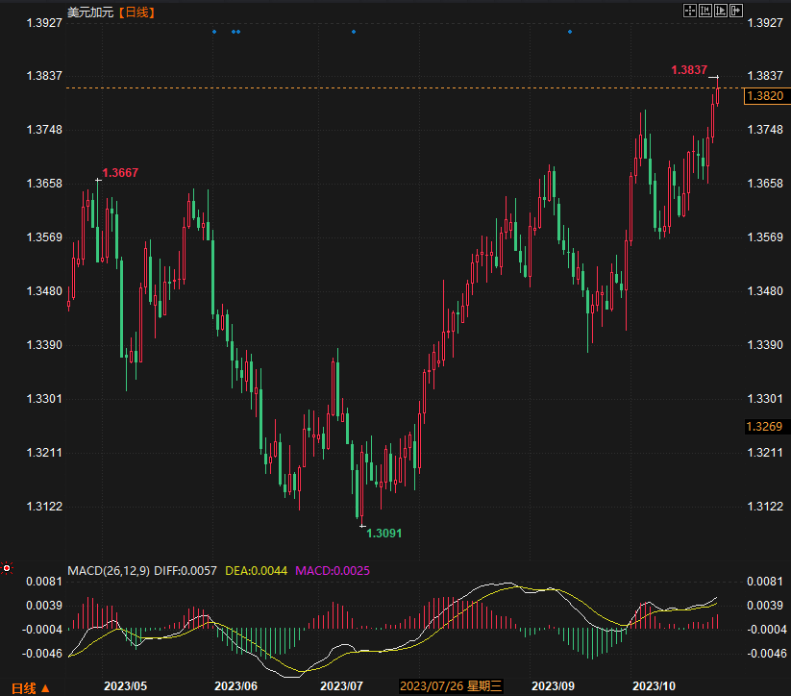Click the blue event dot above 2023/07
This screenshot has width=791, height=696.
click(x=354, y=32)
